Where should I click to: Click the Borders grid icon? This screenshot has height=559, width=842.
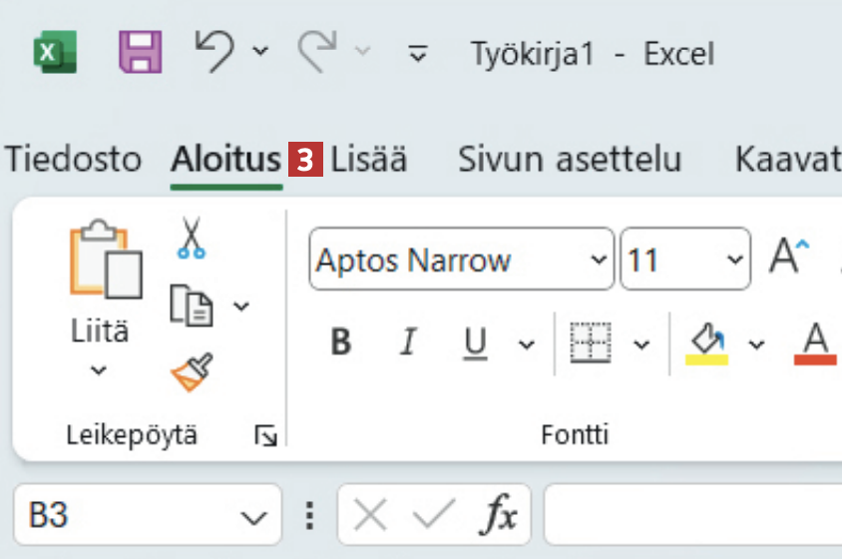click(x=590, y=343)
